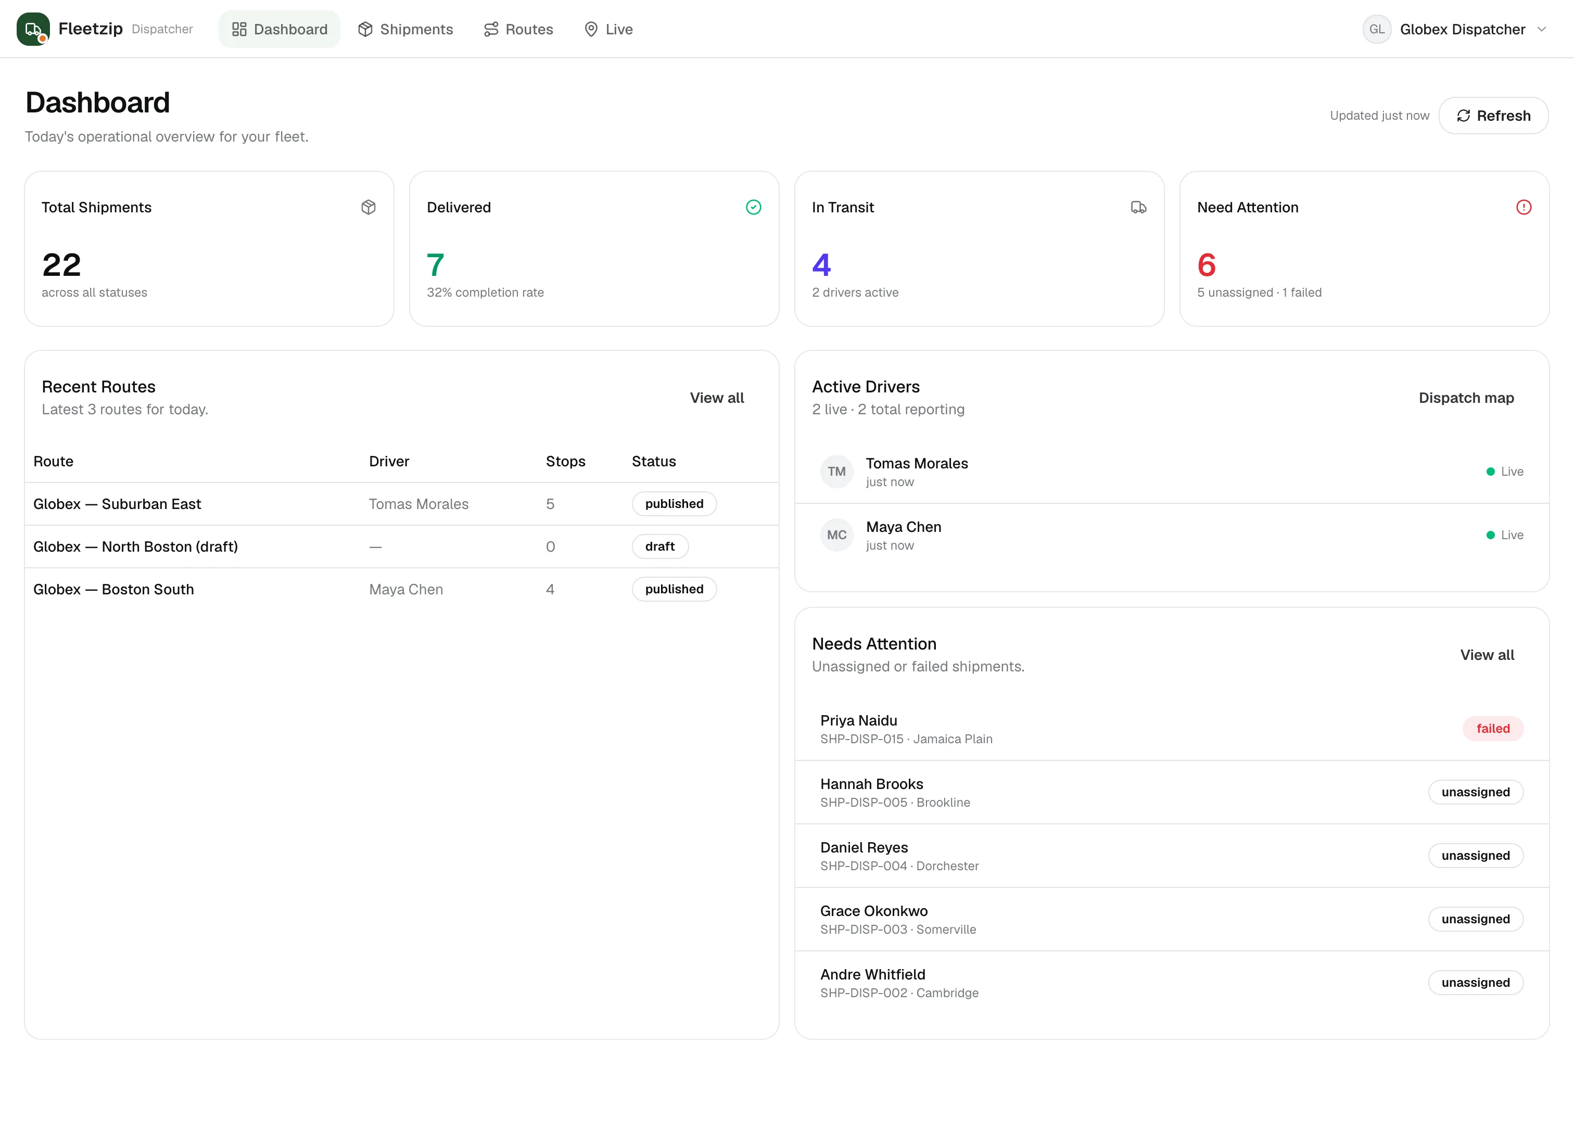The width and height of the screenshot is (1574, 1145).
Task: Click the Status column header
Action: (654, 462)
